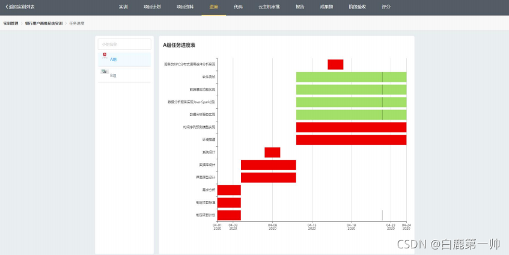Click the green bar for 前端展现功能实现
Screen dimensions: 509x255
tap(351, 90)
